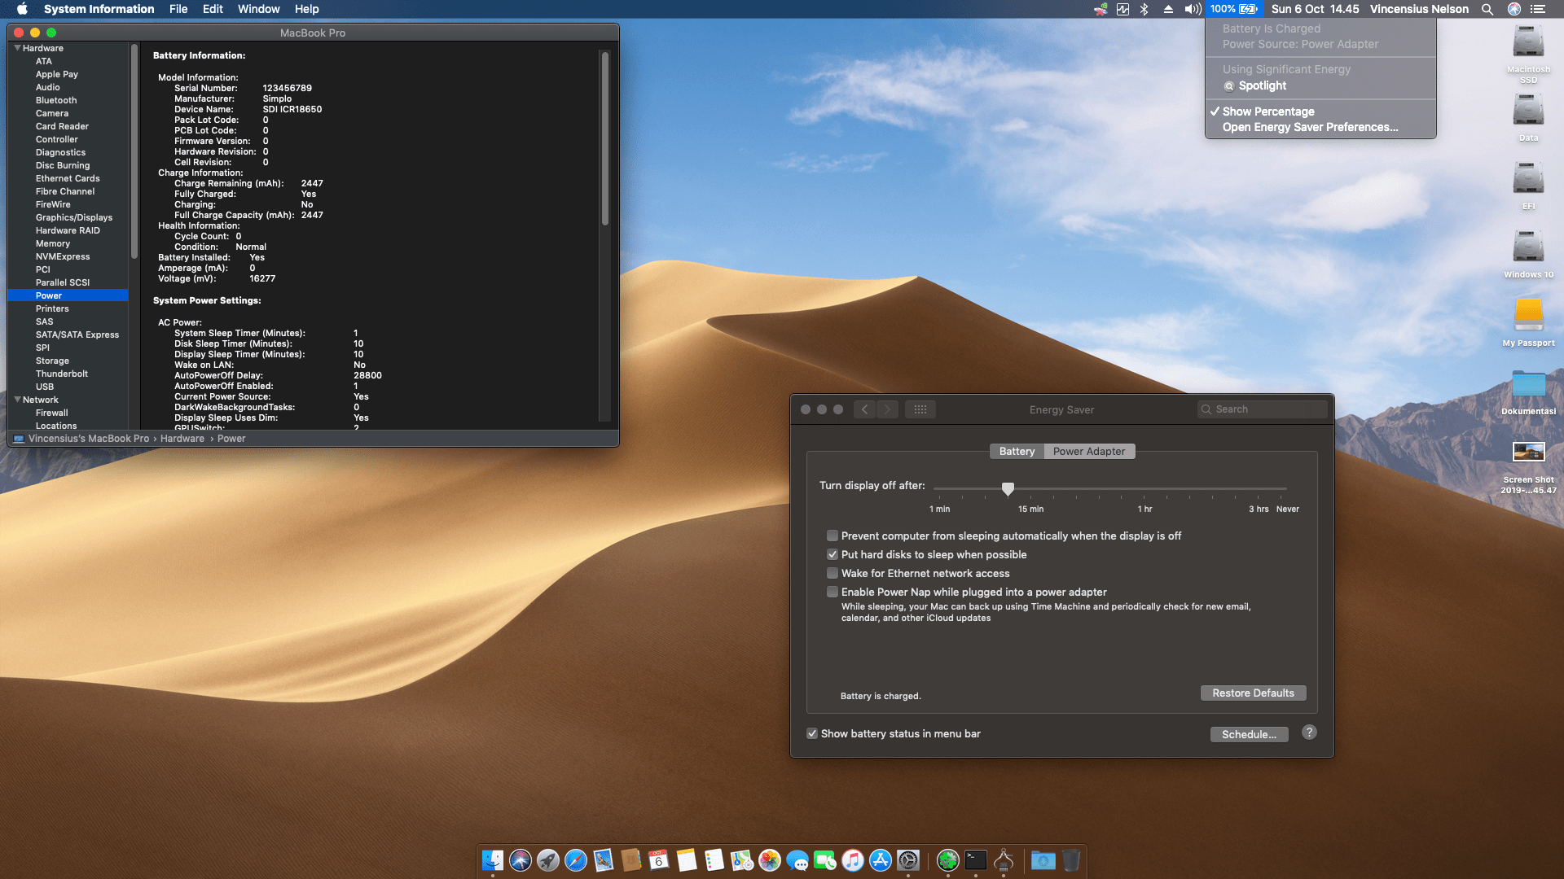Open the Window menu
1564x879 pixels.
[258, 9]
